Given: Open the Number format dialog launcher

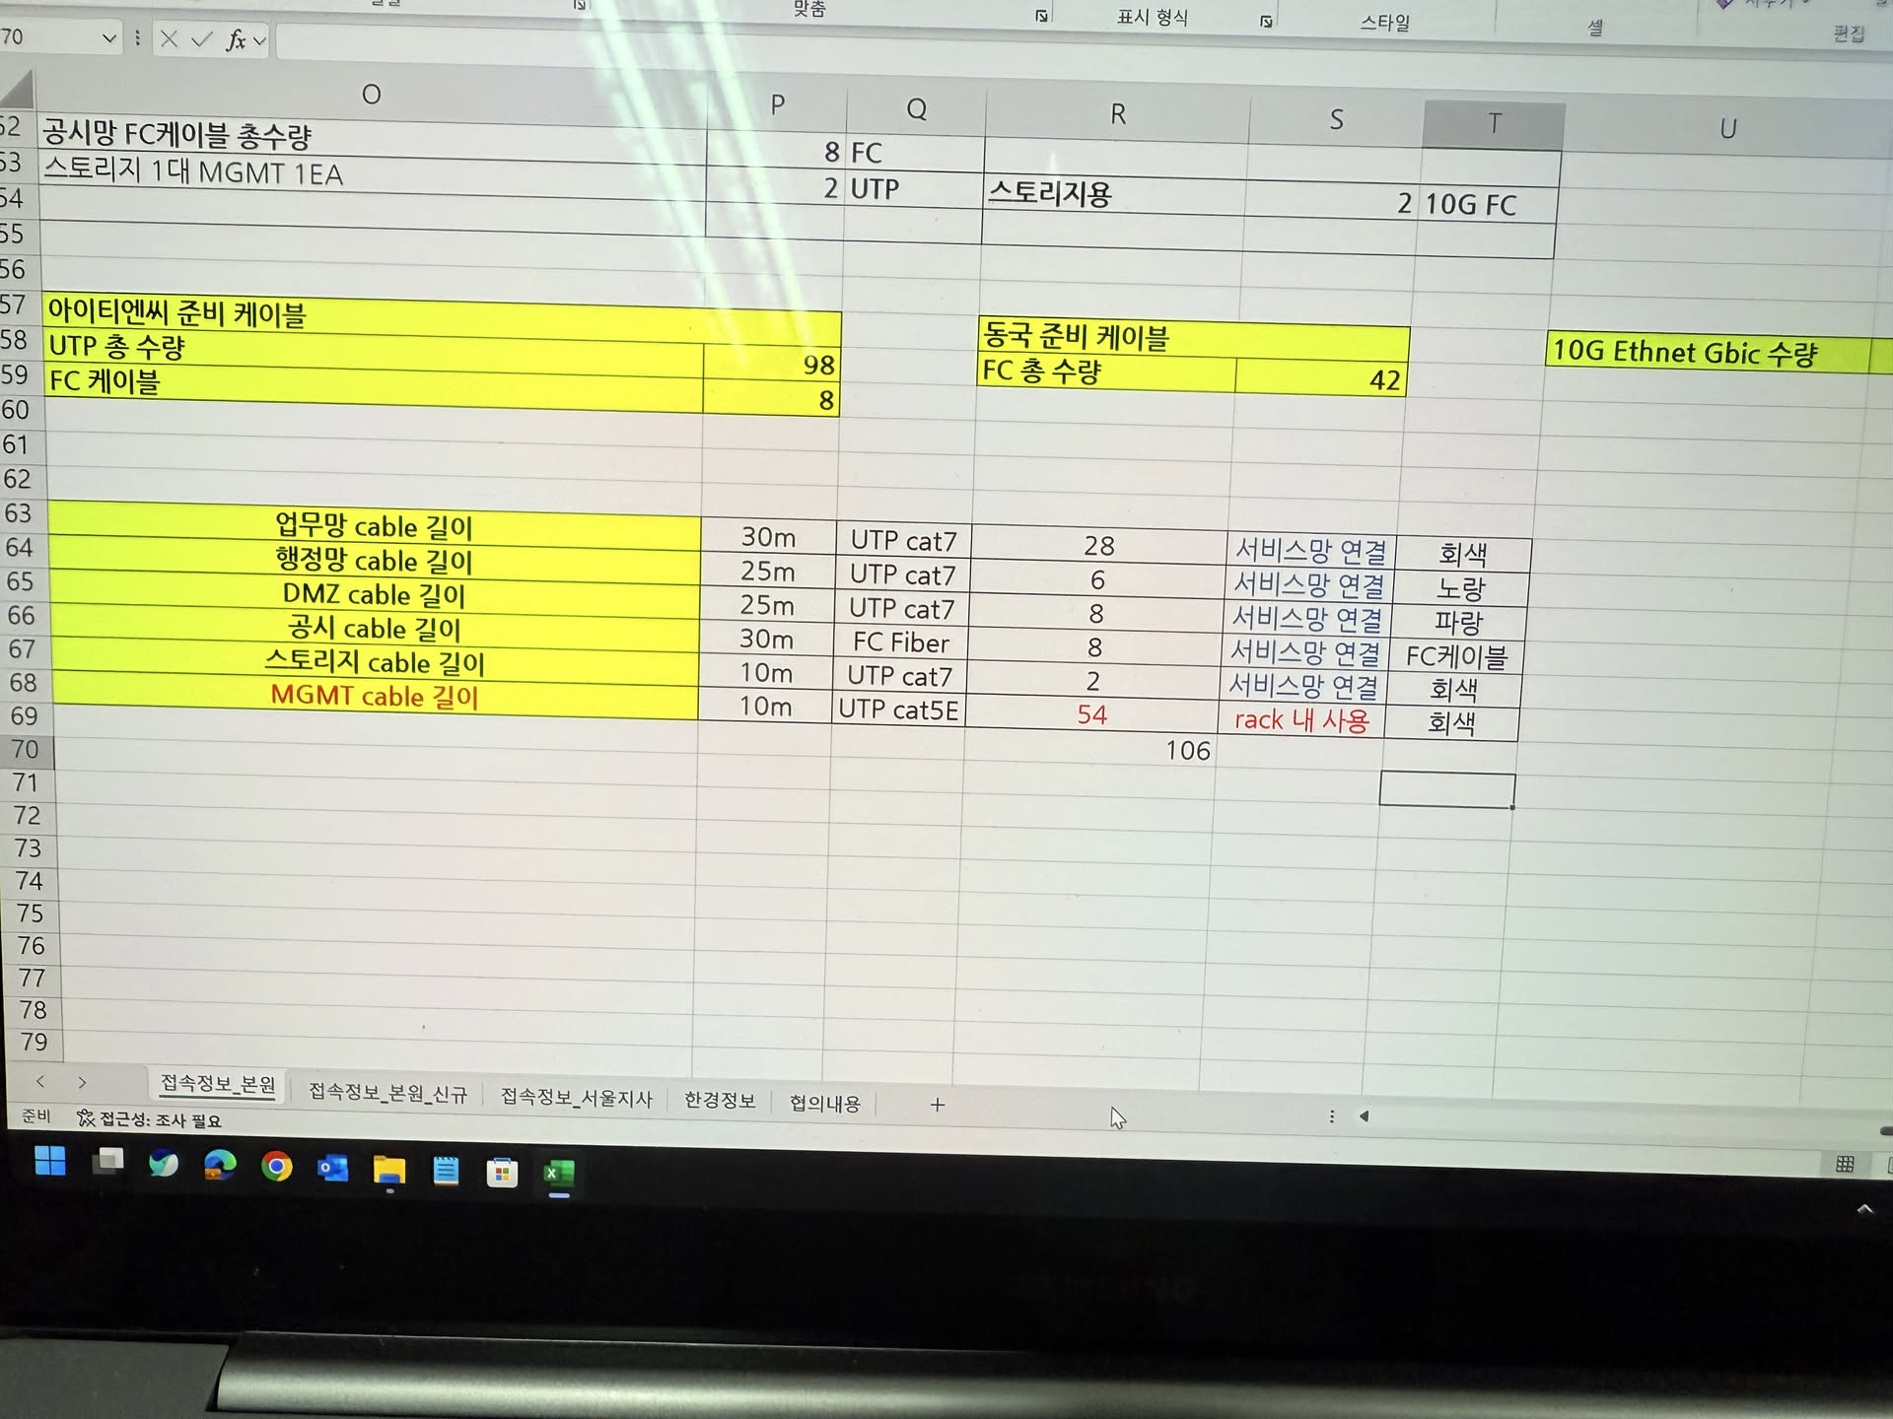Looking at the screenshot, I should [1266, 22].
